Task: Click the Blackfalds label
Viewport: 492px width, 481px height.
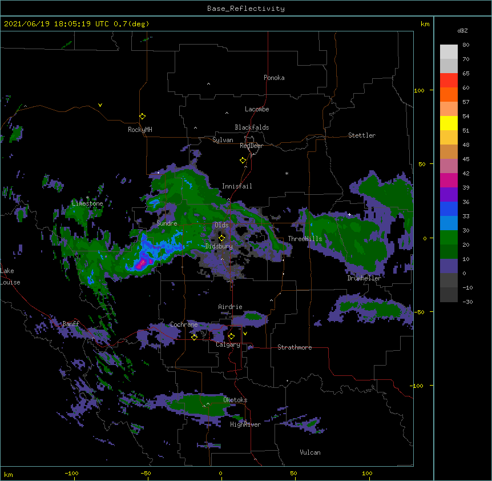Action: click(x=252, y=127)
